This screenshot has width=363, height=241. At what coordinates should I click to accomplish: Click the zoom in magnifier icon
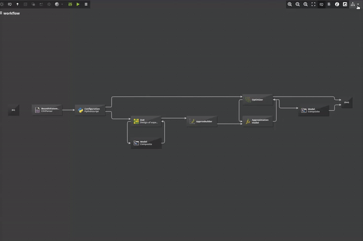[x=290, y=4]
